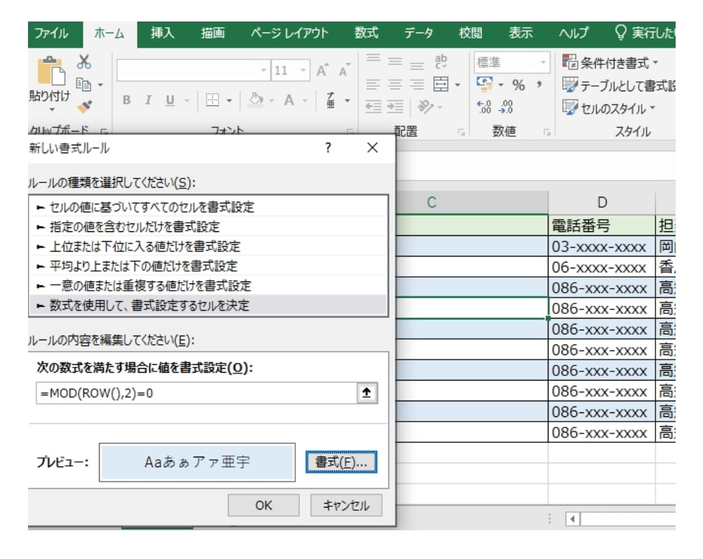This screenshot has height=559, width=703.
Task: Open the 数式 ribbon tab
Action: [x=366, y=33]
